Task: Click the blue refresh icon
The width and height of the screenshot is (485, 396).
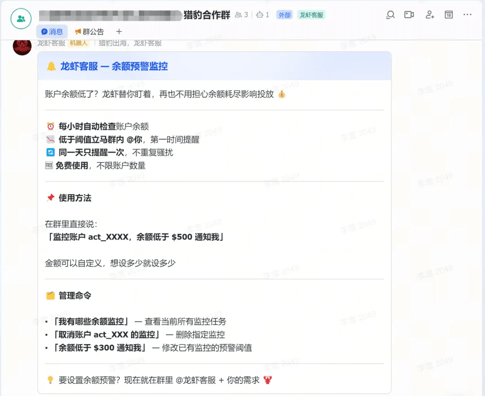Action: [50, 152]
